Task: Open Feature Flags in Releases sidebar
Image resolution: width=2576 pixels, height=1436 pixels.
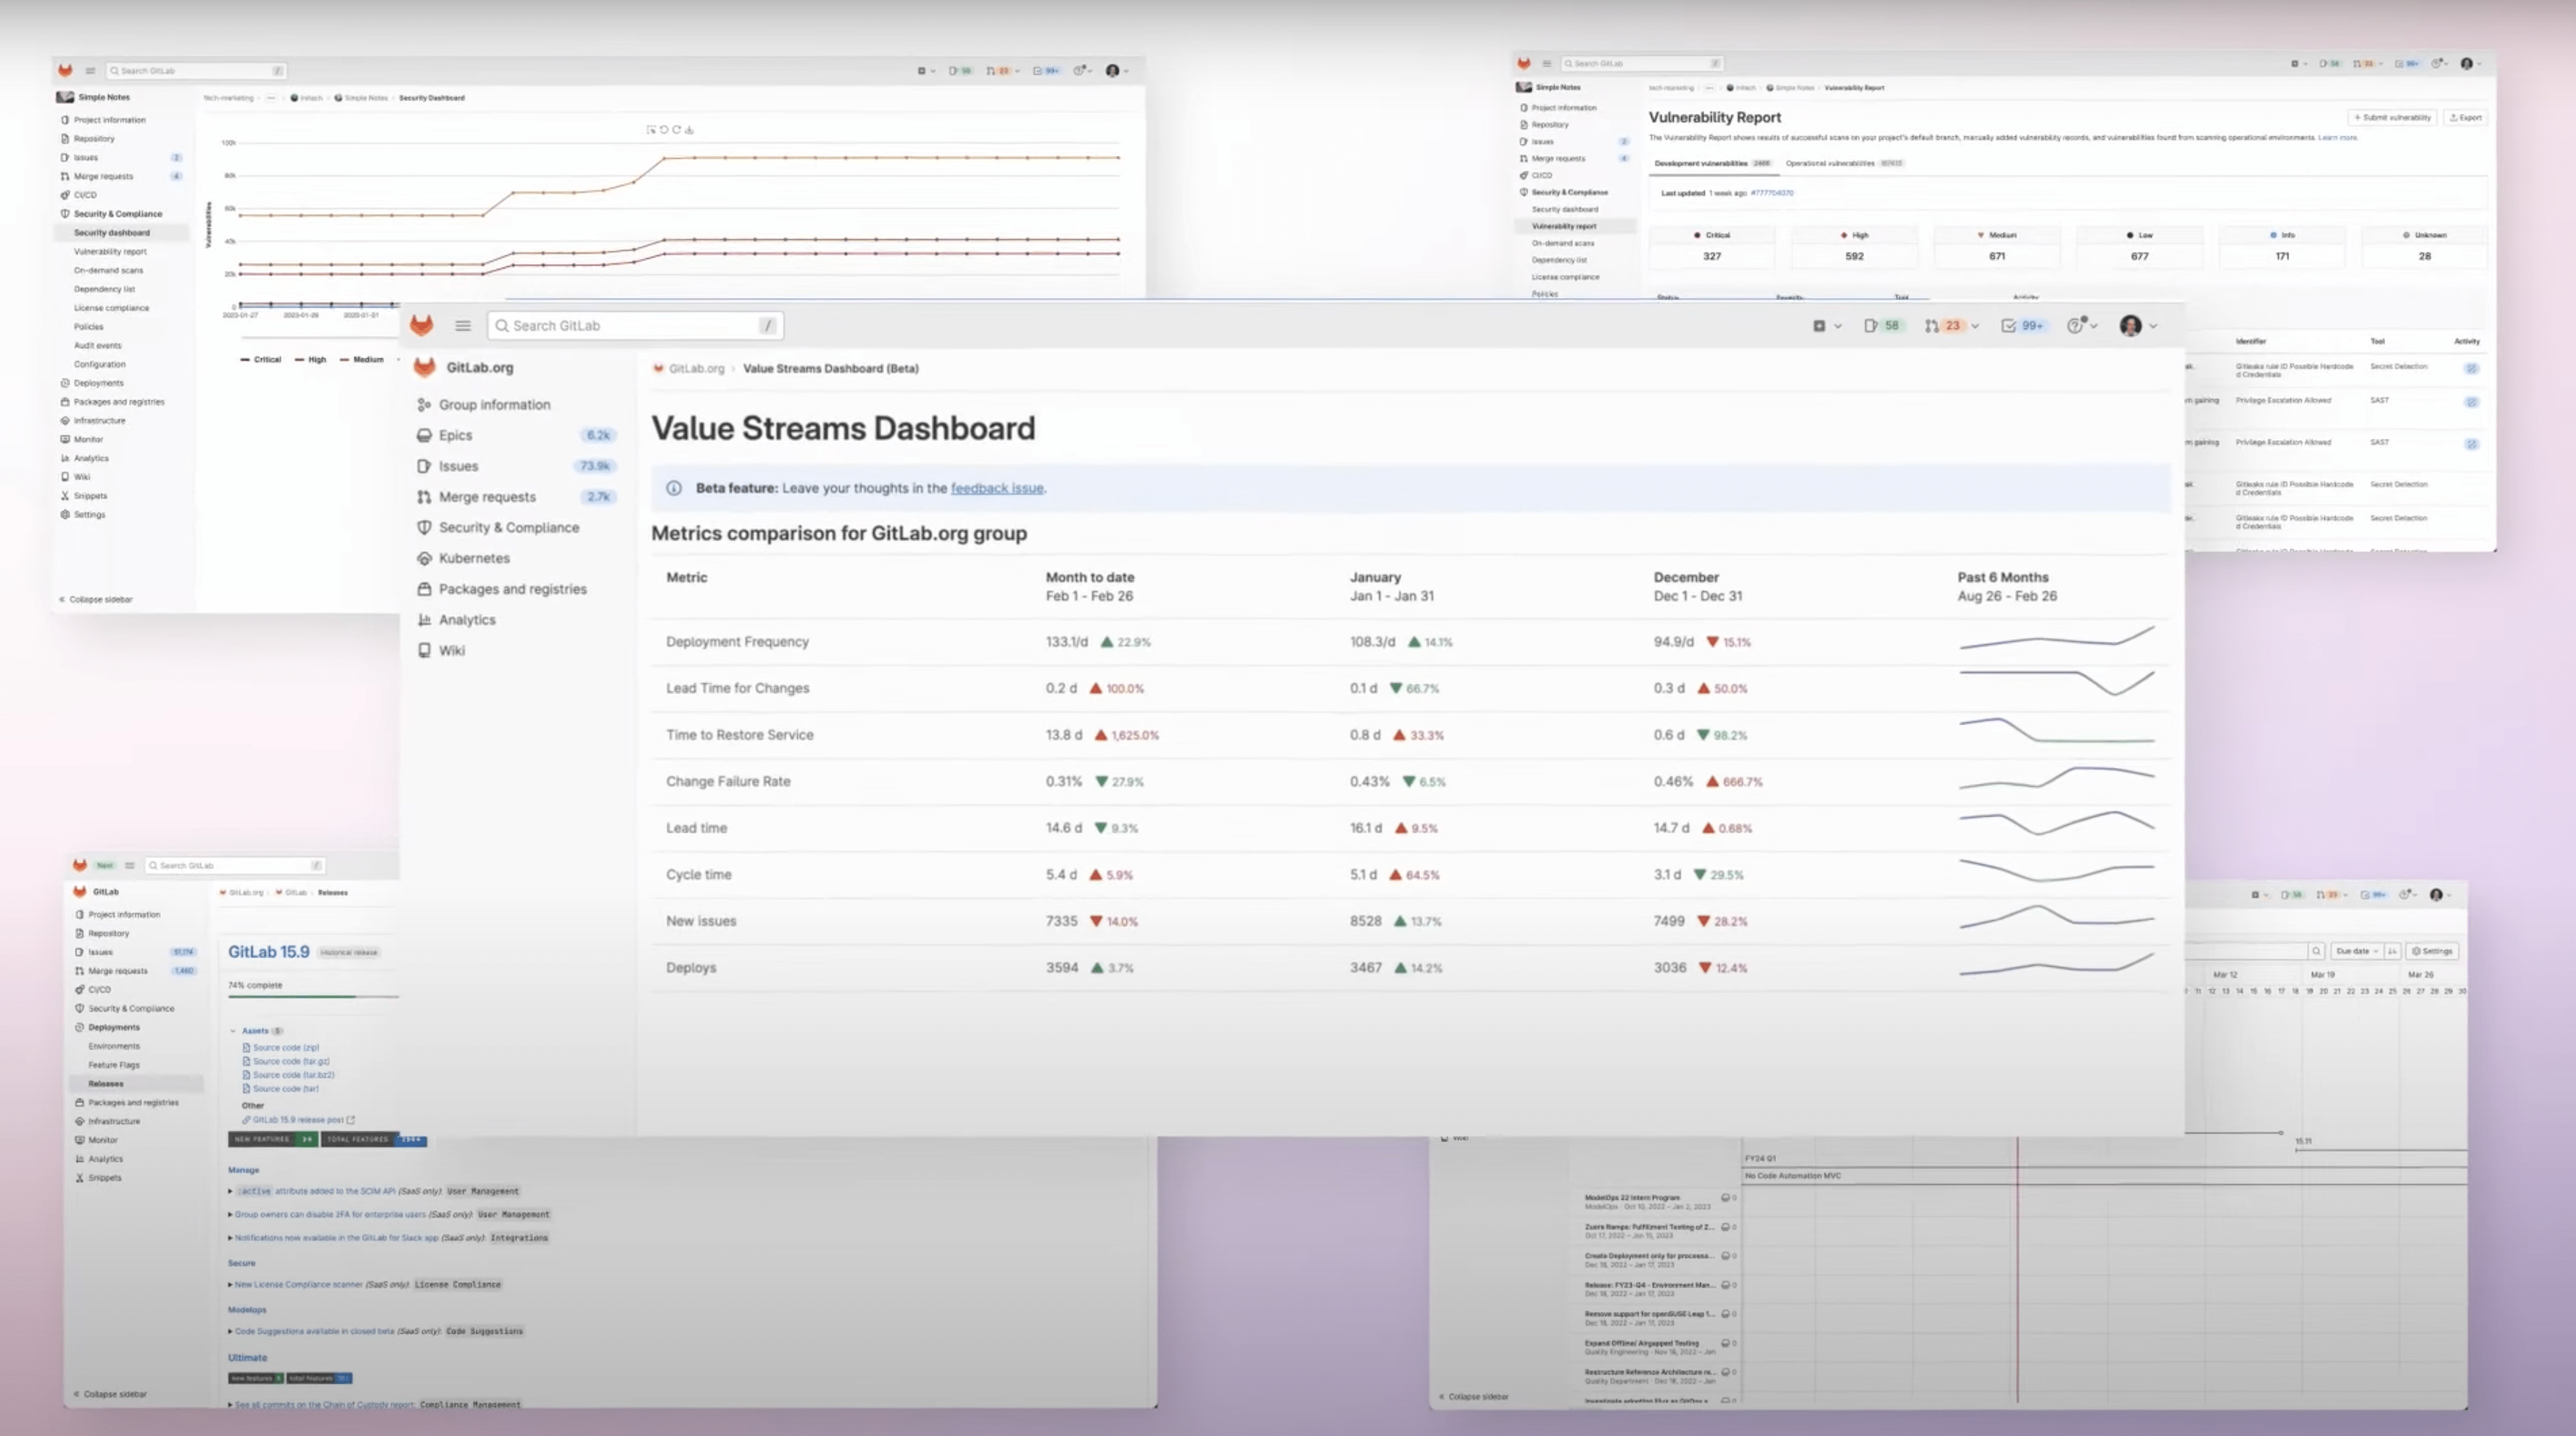Action: [x=114, y=1065]
